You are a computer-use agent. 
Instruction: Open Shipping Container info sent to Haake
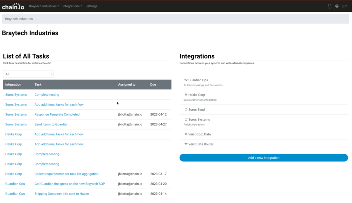(x=62, y=194)
